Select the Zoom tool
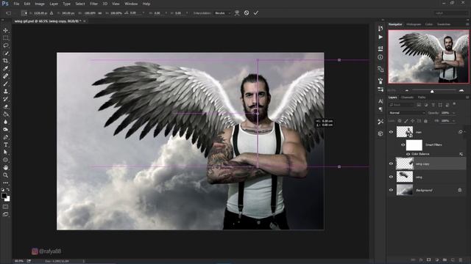The height and width of the screenshot is (264, 471). [x=5, y=175]
